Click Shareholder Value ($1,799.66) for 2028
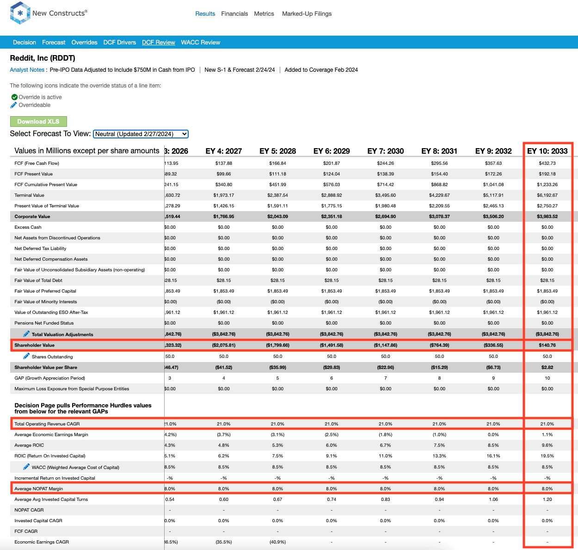Image resolution: width=578 pixels, height=550 pixels. tap(277, 345)
